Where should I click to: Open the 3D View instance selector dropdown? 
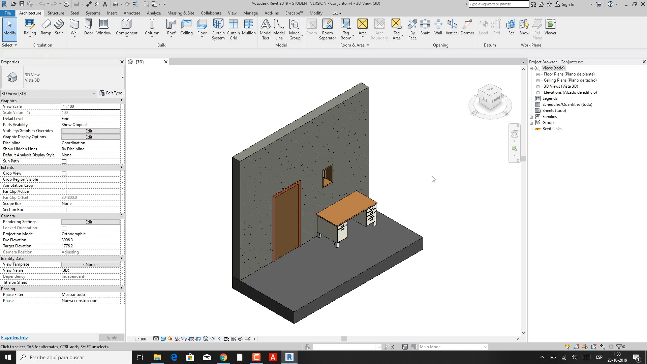click(49, 93)
